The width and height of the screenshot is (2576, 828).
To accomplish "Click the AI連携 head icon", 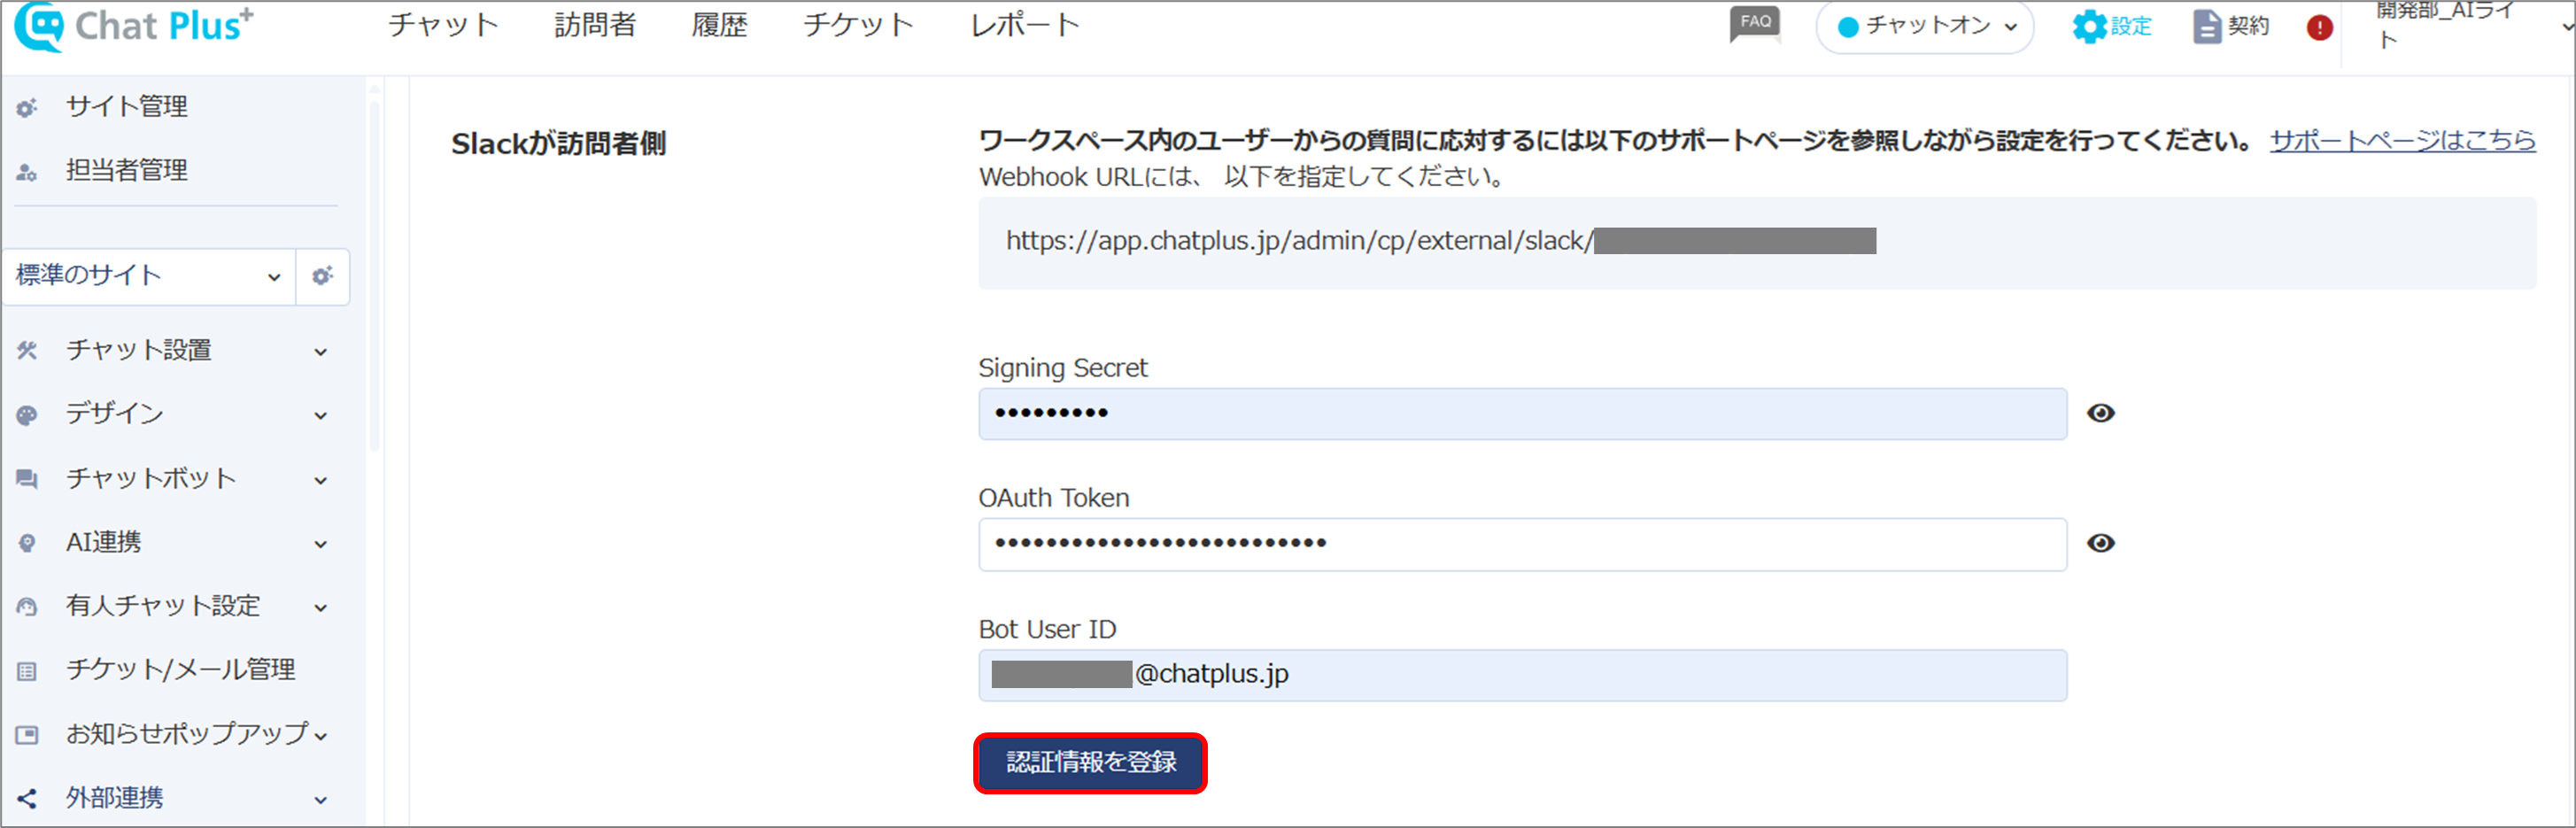I will point(27,543).
